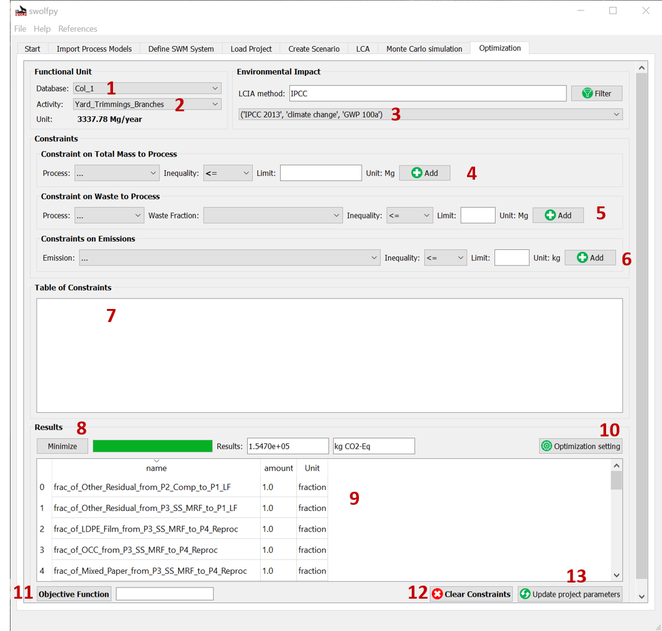Open Process dropdown in Waste to Process constraint
This screenshot has width=662, height=631.
click(109, 216)
